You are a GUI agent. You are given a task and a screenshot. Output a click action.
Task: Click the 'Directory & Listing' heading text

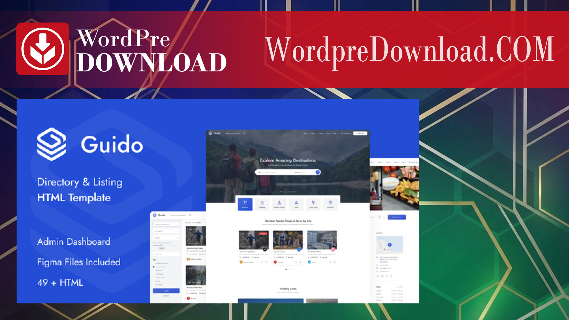(x=80, y=182)
